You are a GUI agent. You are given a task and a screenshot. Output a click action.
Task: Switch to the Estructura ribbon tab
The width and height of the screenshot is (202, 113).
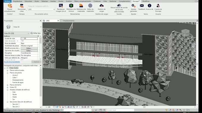(28, 1)
